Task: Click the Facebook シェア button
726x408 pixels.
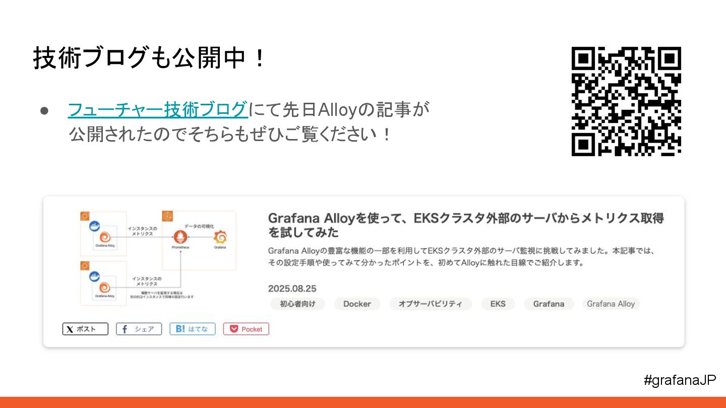Action: tap(139, 329)
